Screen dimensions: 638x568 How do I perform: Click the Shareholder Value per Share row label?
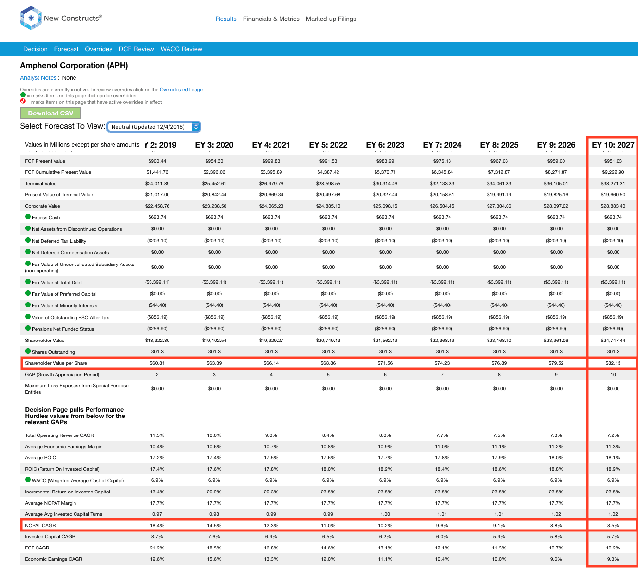56,363
